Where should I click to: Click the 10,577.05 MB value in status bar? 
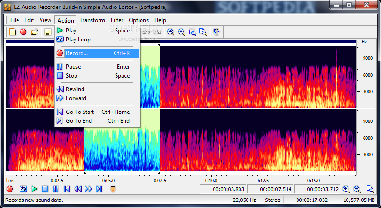pos(359,200)
